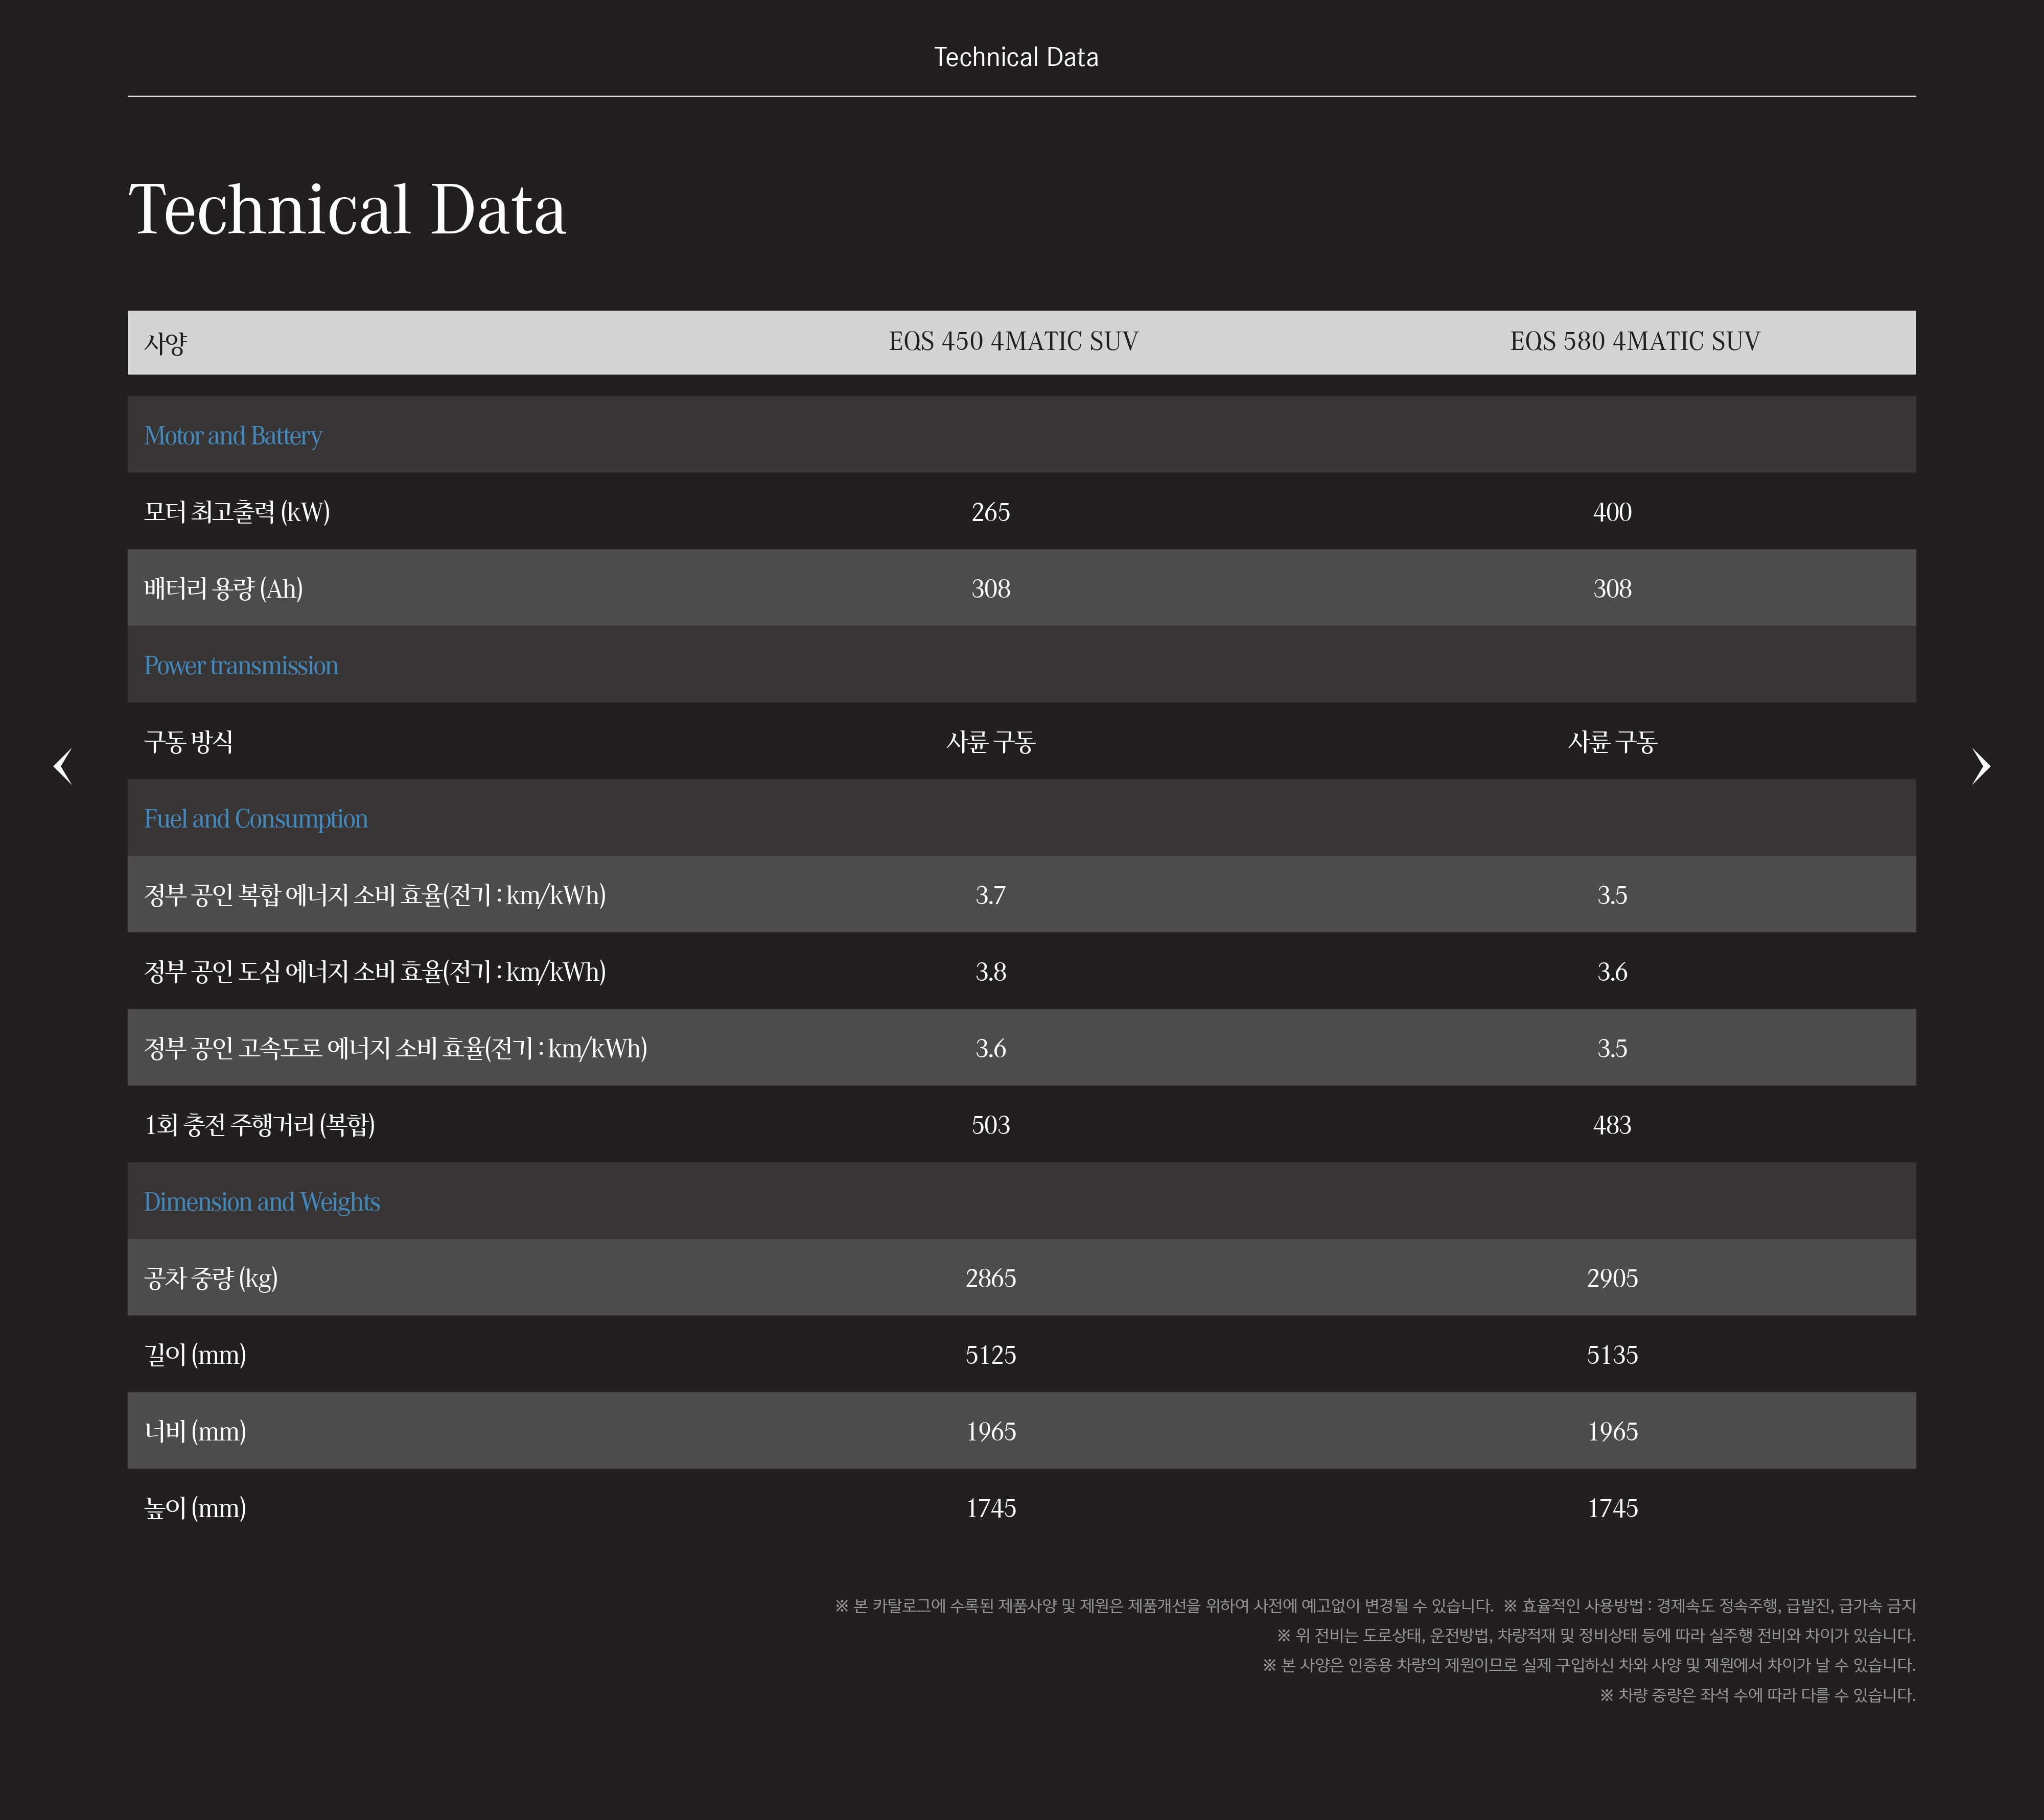The width and height of the screenshot is (2044, 1820).
Task: Click the 1회 충전 주행거리 (복합) row label
Action: pyautogui.click(x=260, y=1125)
